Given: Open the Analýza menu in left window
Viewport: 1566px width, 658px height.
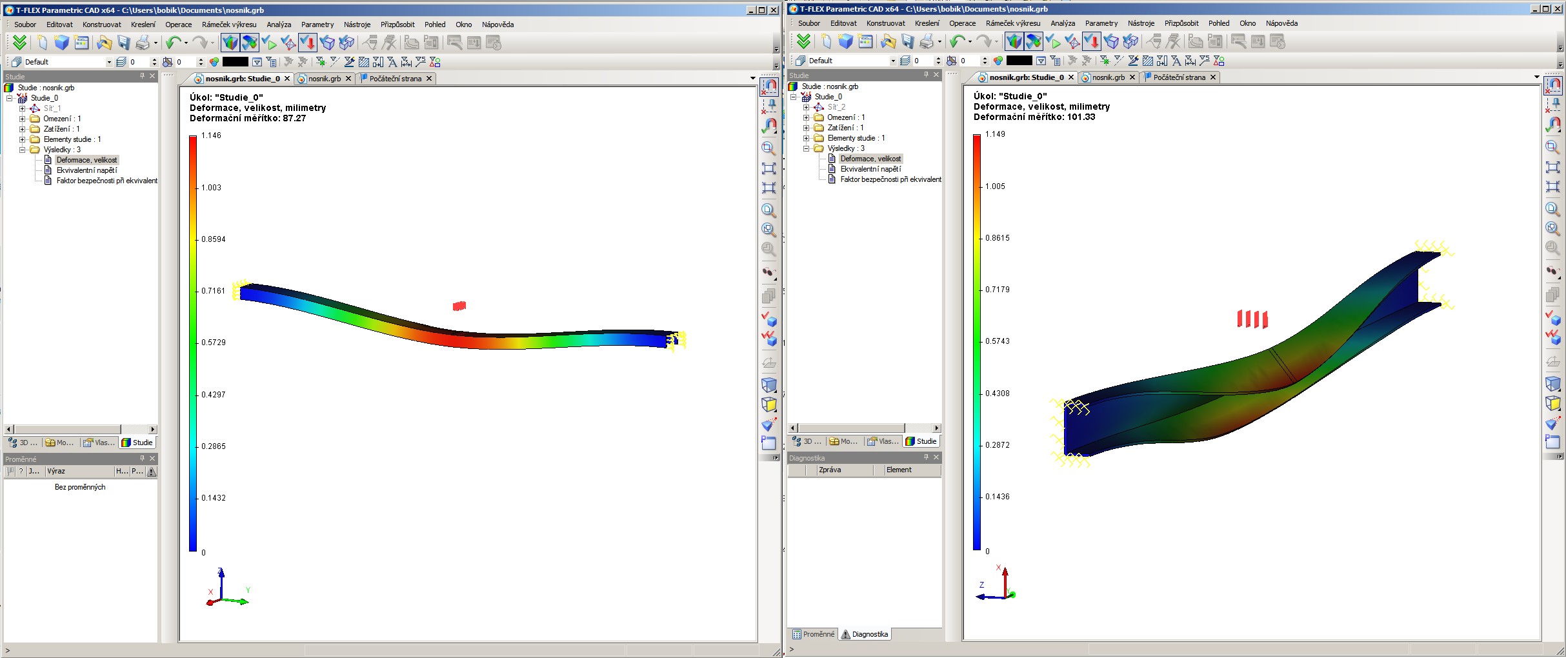Looking at the screenshot, I should 279,25.
